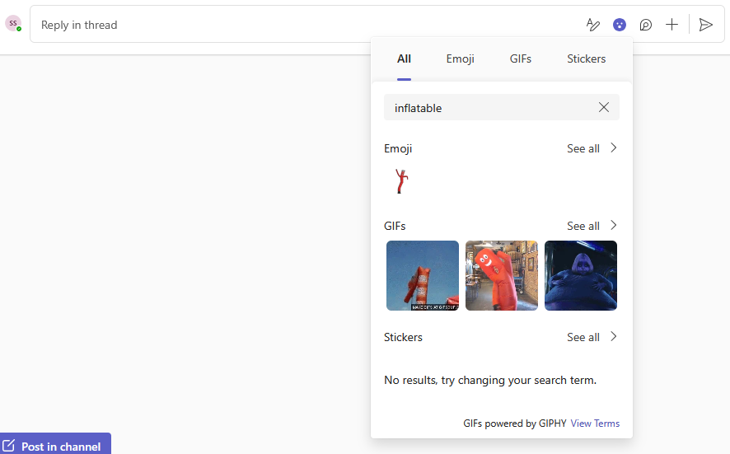Open the GIPHY View Terms link
730x454 pixels.
[x=595, y=424]
